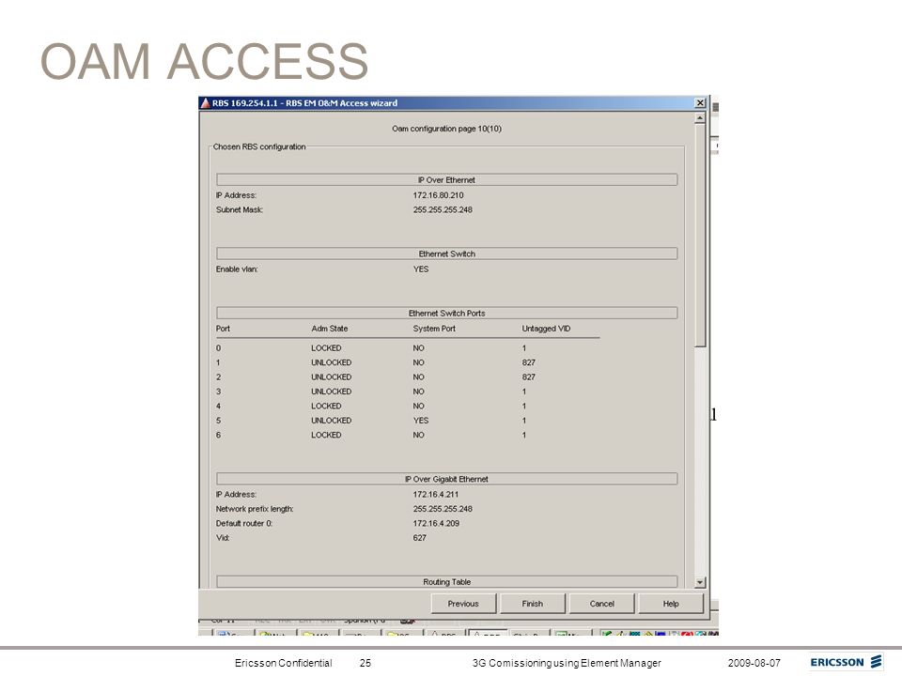Click the 'Chosen RBS configuration' group label
902x676 pixels.
(259, 146)
